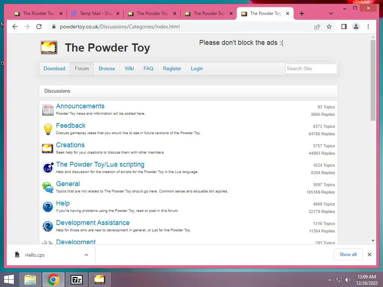Click the Help question mark icon

tap(48, 207)
